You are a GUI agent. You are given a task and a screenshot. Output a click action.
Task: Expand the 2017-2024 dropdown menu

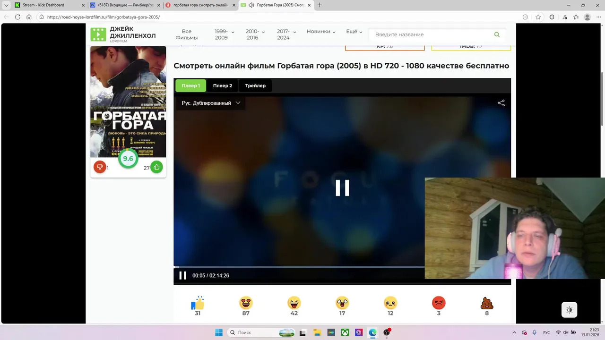[x=286, y=34]
